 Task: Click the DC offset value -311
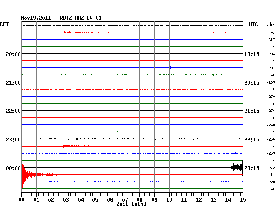(x=271, y=25)
